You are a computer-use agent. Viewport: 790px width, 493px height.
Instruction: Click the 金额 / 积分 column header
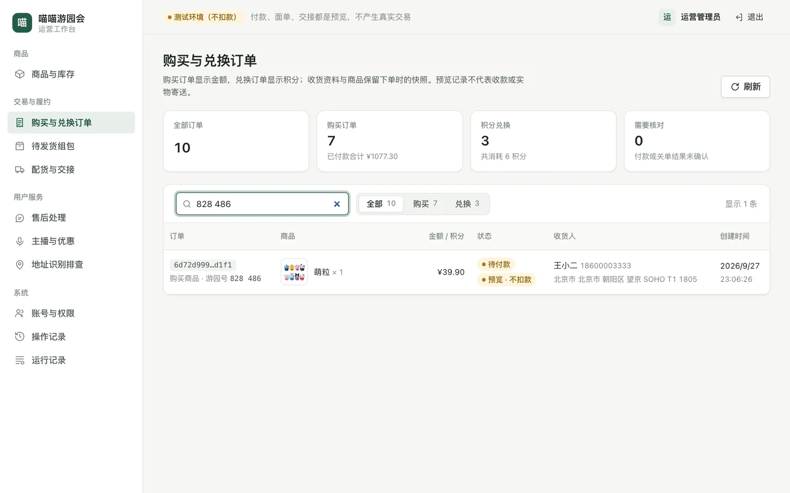tap(446, 236)
